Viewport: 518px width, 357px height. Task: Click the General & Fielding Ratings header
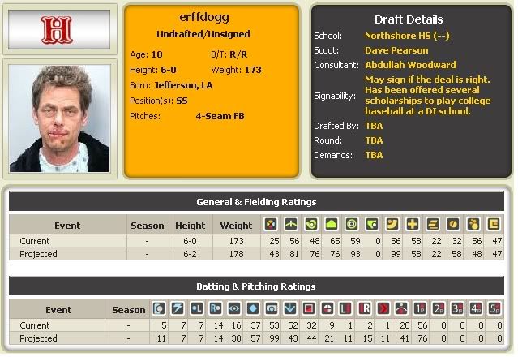(256, 202)
